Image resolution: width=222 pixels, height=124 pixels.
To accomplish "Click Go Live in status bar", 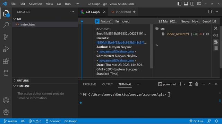I will (x=196, y=121).
